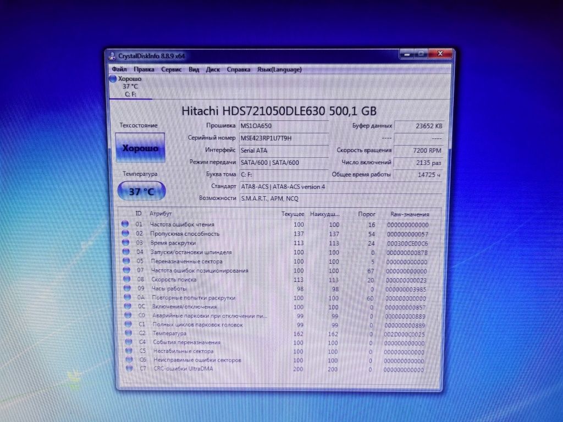This screenshot has width=563, height=422.
Task: Click the serial number field MSE423RP1U7T9H
Action: pyautogui.click(x=284, y=138)
